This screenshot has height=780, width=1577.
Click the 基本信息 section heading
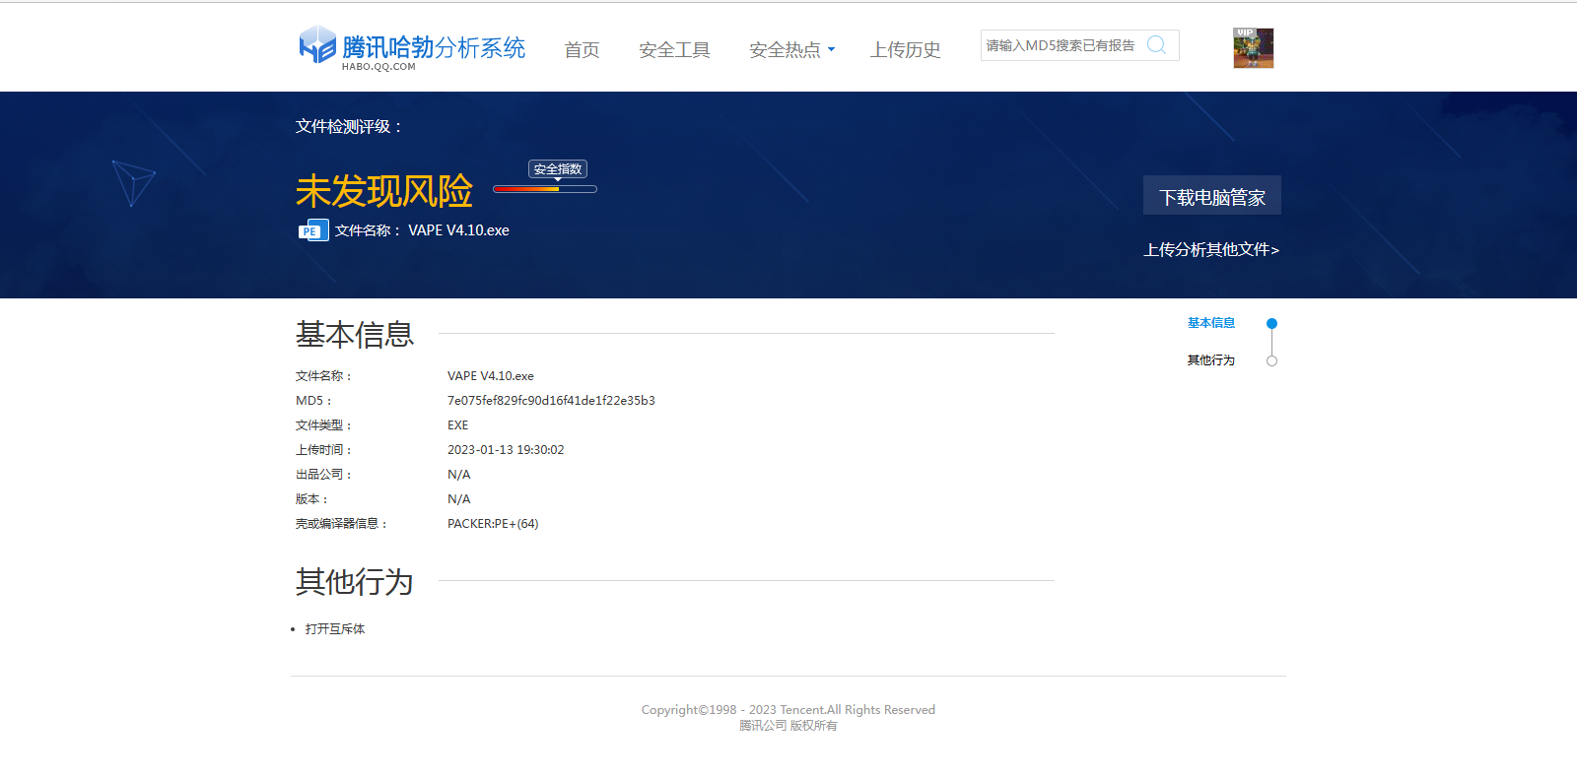[355, 335]
